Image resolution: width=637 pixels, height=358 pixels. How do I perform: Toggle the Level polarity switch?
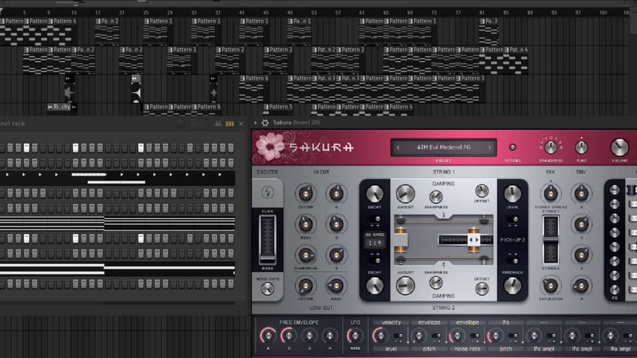(x=512, y=219)
